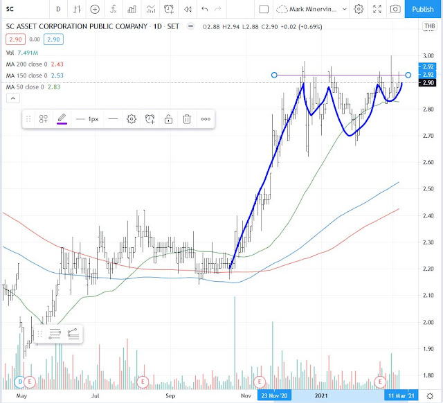The width and height of the screenshot is (443, 403).
Task: Open the bar chart style selector
Action: (77, 9)
